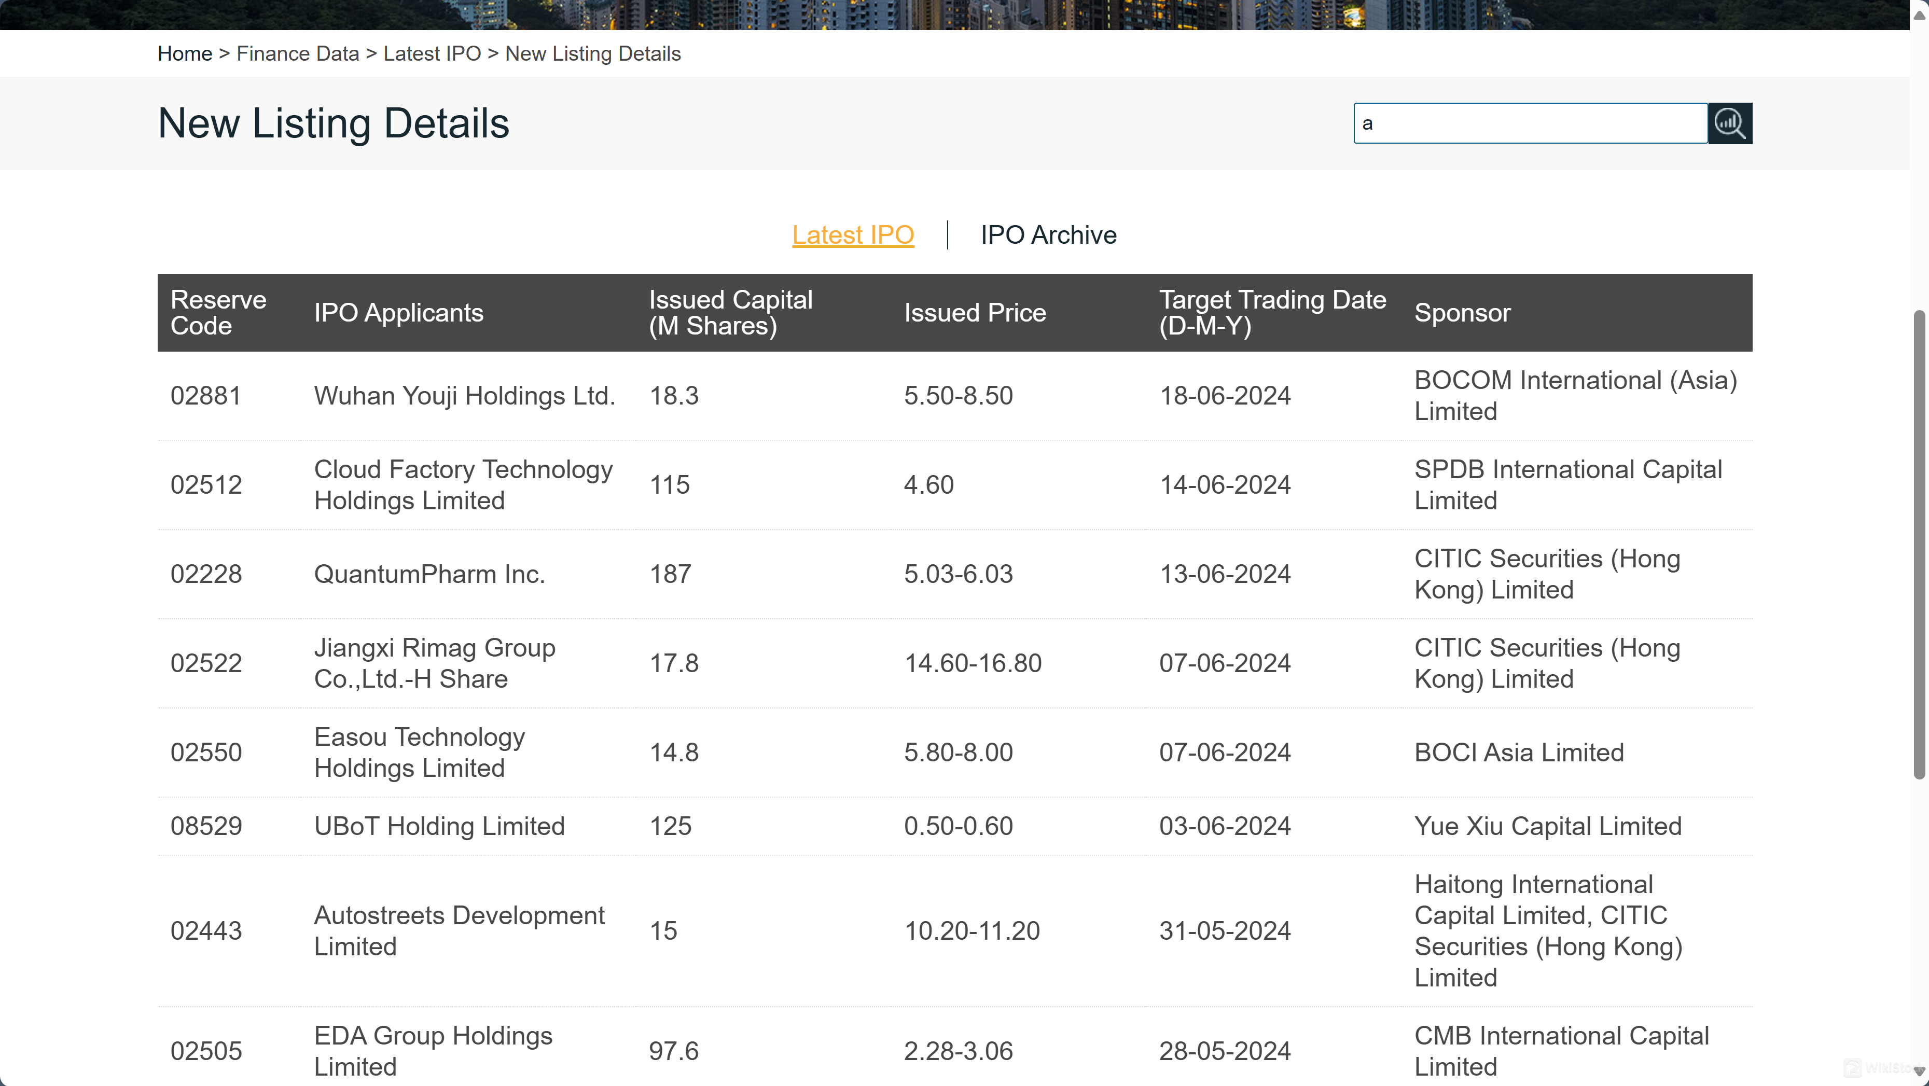The height and width of the screenshot is (1086, 1929).
Task: Click issued price 2.28-3.06
Action: pos(959,1051)
